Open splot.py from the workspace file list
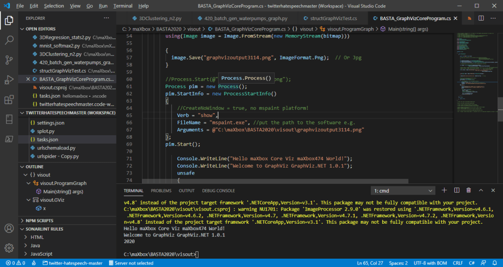 [46, 131]
